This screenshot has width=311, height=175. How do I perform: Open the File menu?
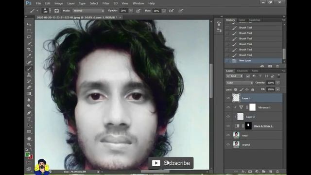[38, 3]
